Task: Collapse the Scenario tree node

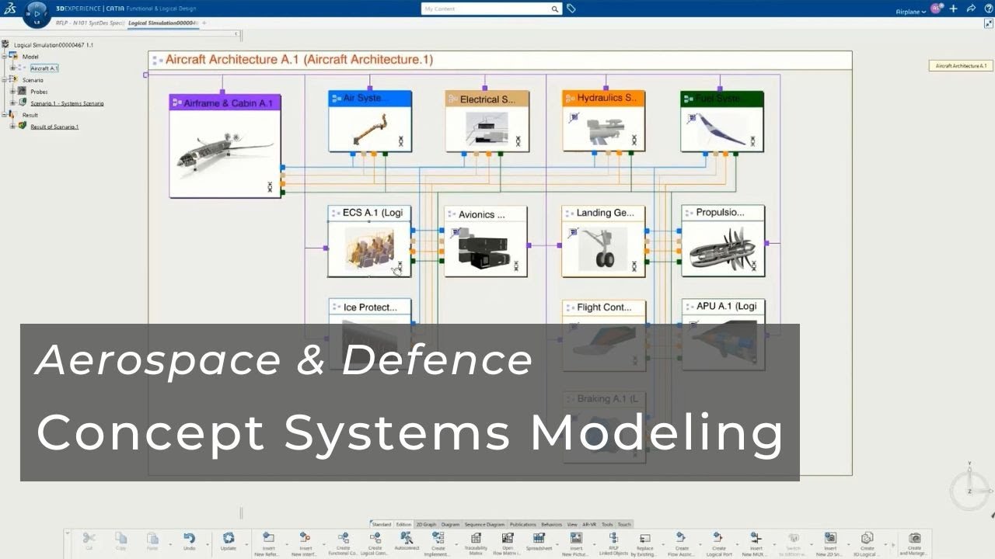Action: click(x=5, y=80)
